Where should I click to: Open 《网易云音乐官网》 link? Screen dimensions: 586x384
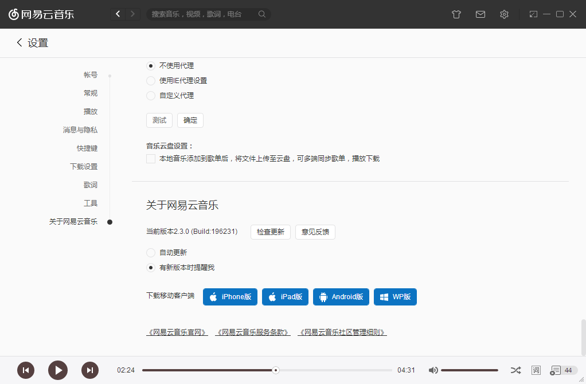tap(177, 332)
